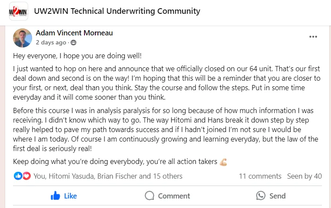This screenshot has width=331, height=208.
Task: Expand the 11 comments thread
Action: click(260, 176)
